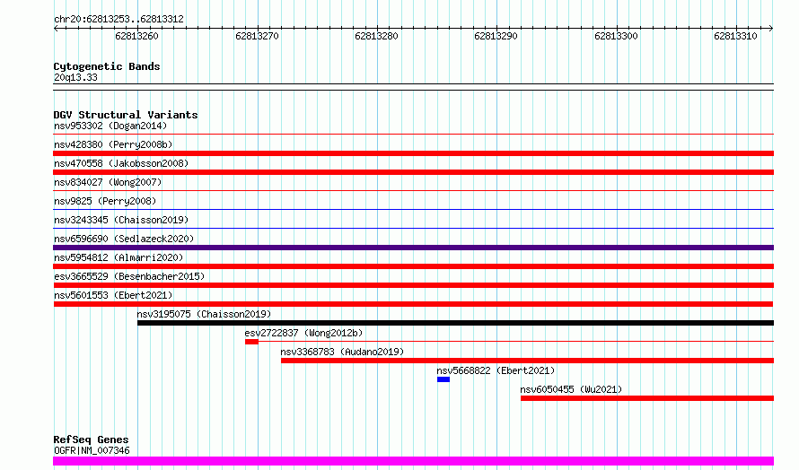This screenshot has height=470, width=799.
Task: Click ruler position 62813300
Action: tap(616, 36)
